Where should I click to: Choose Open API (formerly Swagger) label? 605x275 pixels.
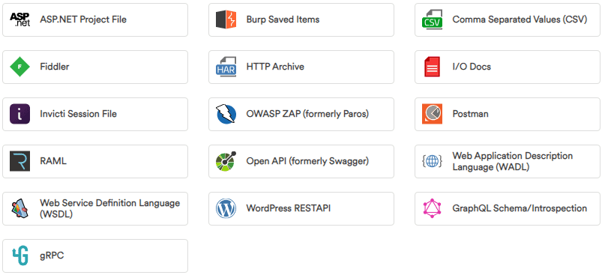pos(307,161)
